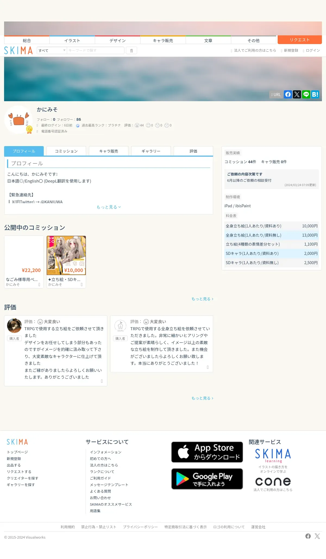Download from App Store badge
Image resolution: width=326 pixels, height=559 pixels.
207,452
